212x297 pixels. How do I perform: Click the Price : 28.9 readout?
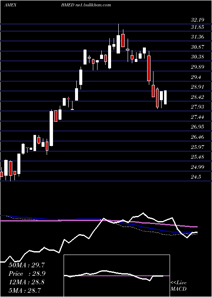27,274
